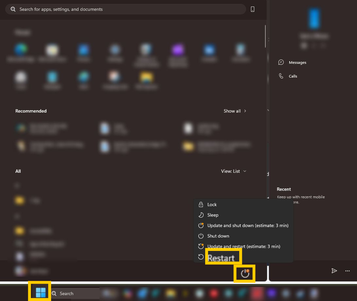This screenshot has height=301, width=357.
Task: Open the View: List dropdown
Action: point(234,171)
